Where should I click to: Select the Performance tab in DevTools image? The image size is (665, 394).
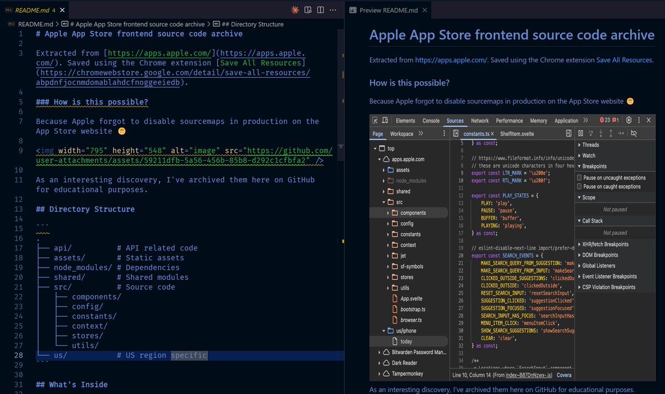[x=509, y=120]
